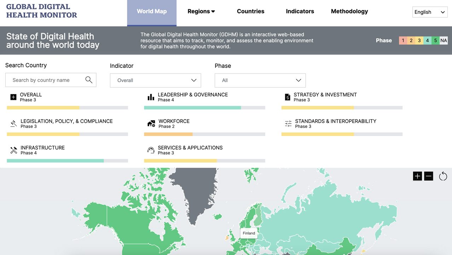Click the Workforce progress bar

point(204,134)
